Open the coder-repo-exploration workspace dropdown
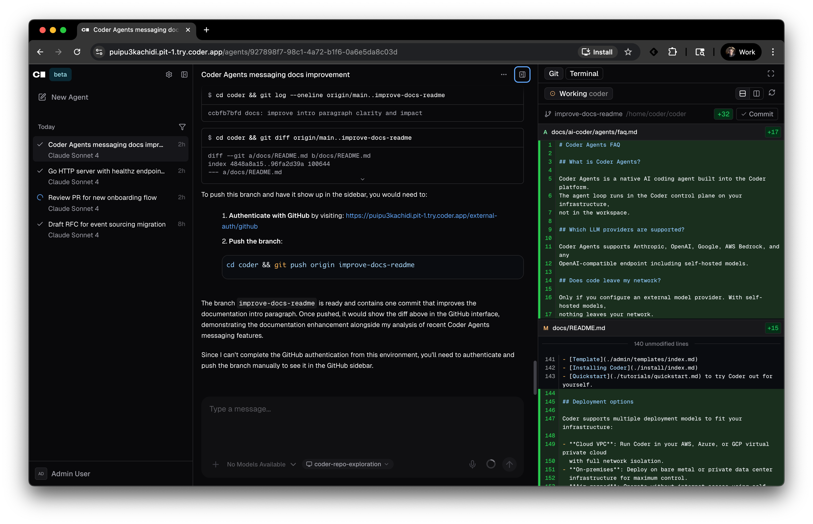Image resolution: width=813 pixels, height=524 pixels. [347, 464]
